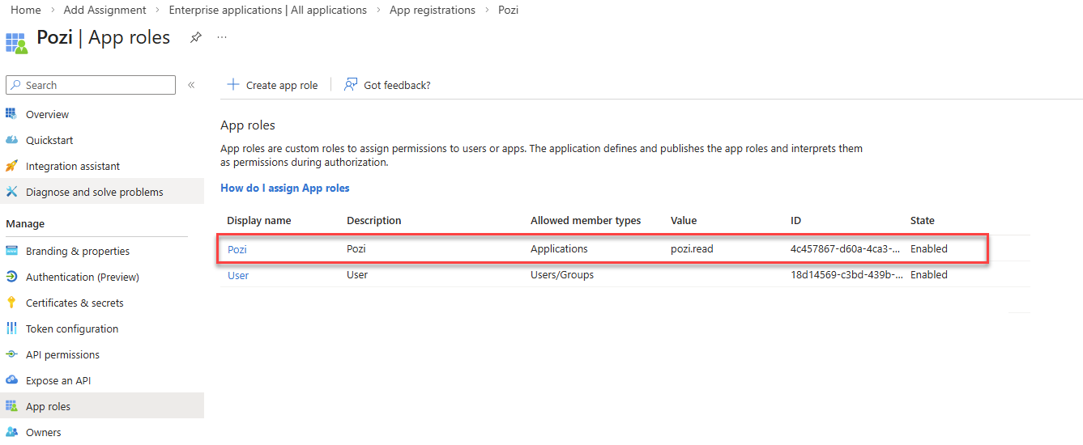Select the Users/Groups member type cell

(x=562, y=274)
